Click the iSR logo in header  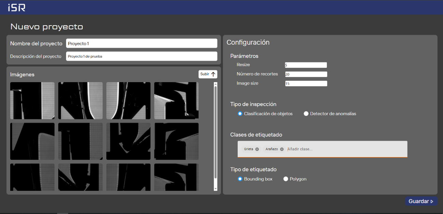click(x=17, y=7)
